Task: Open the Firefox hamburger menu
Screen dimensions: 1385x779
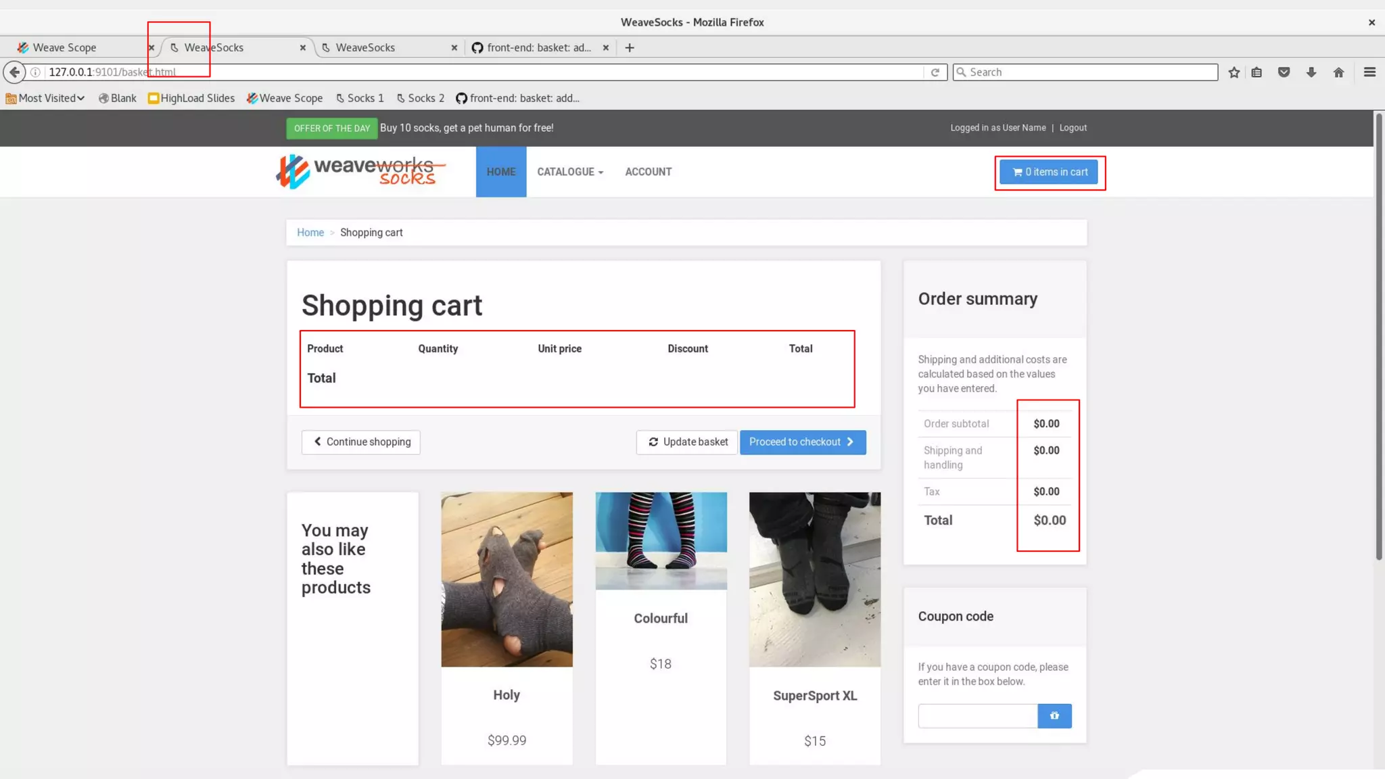Action: pyautogui.click(x=1369, y=72)
